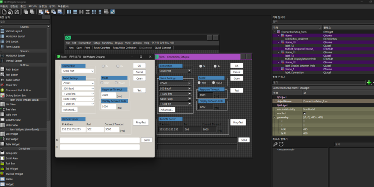Click the Open form toolbar icon
374x187 pixels.
click(x=10, y=12)
